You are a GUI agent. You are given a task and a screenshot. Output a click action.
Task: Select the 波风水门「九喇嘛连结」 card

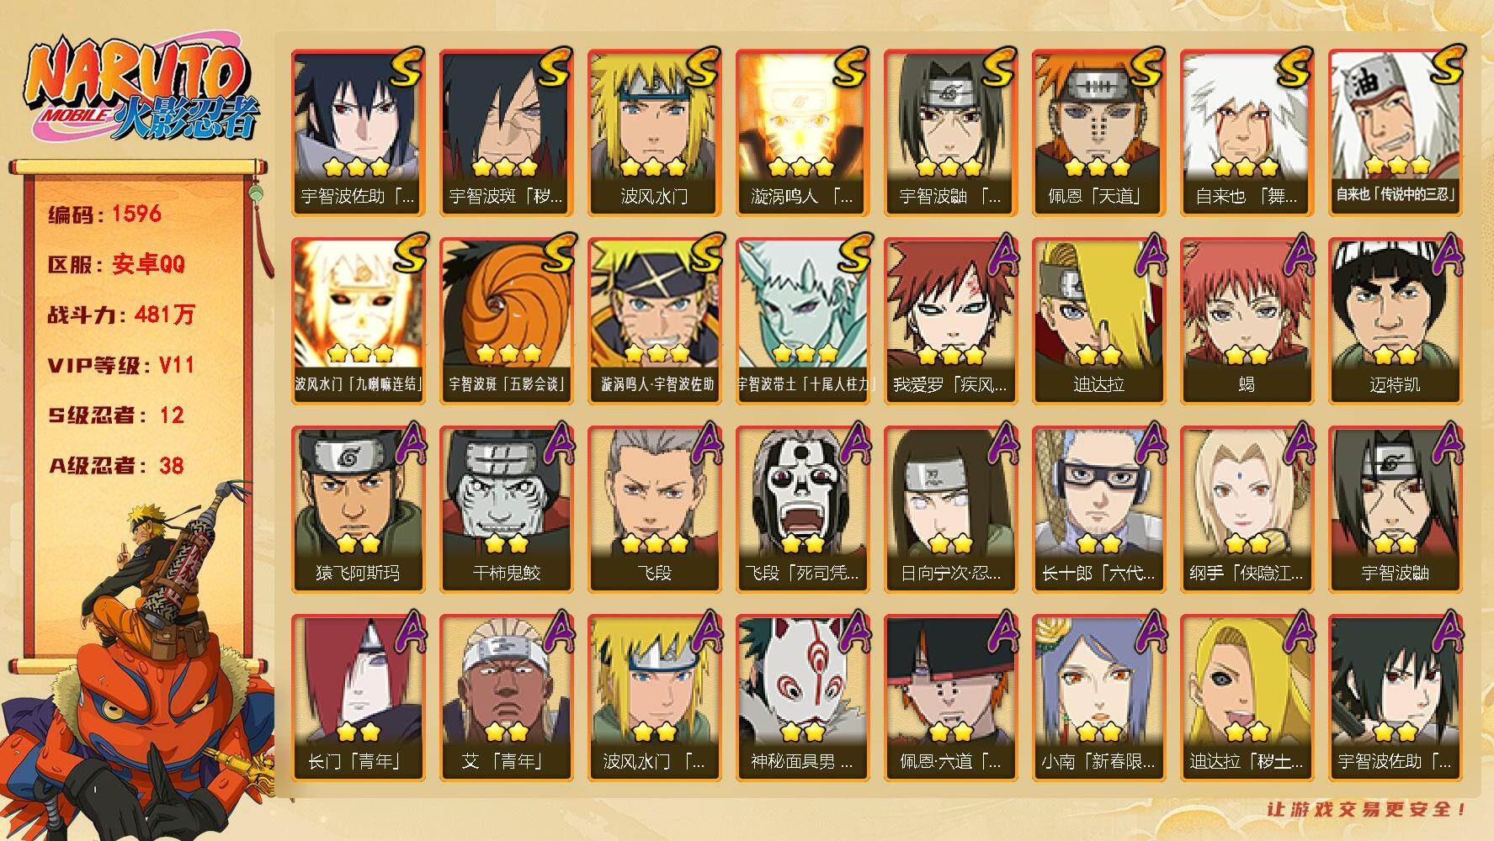tap(358, 320)
